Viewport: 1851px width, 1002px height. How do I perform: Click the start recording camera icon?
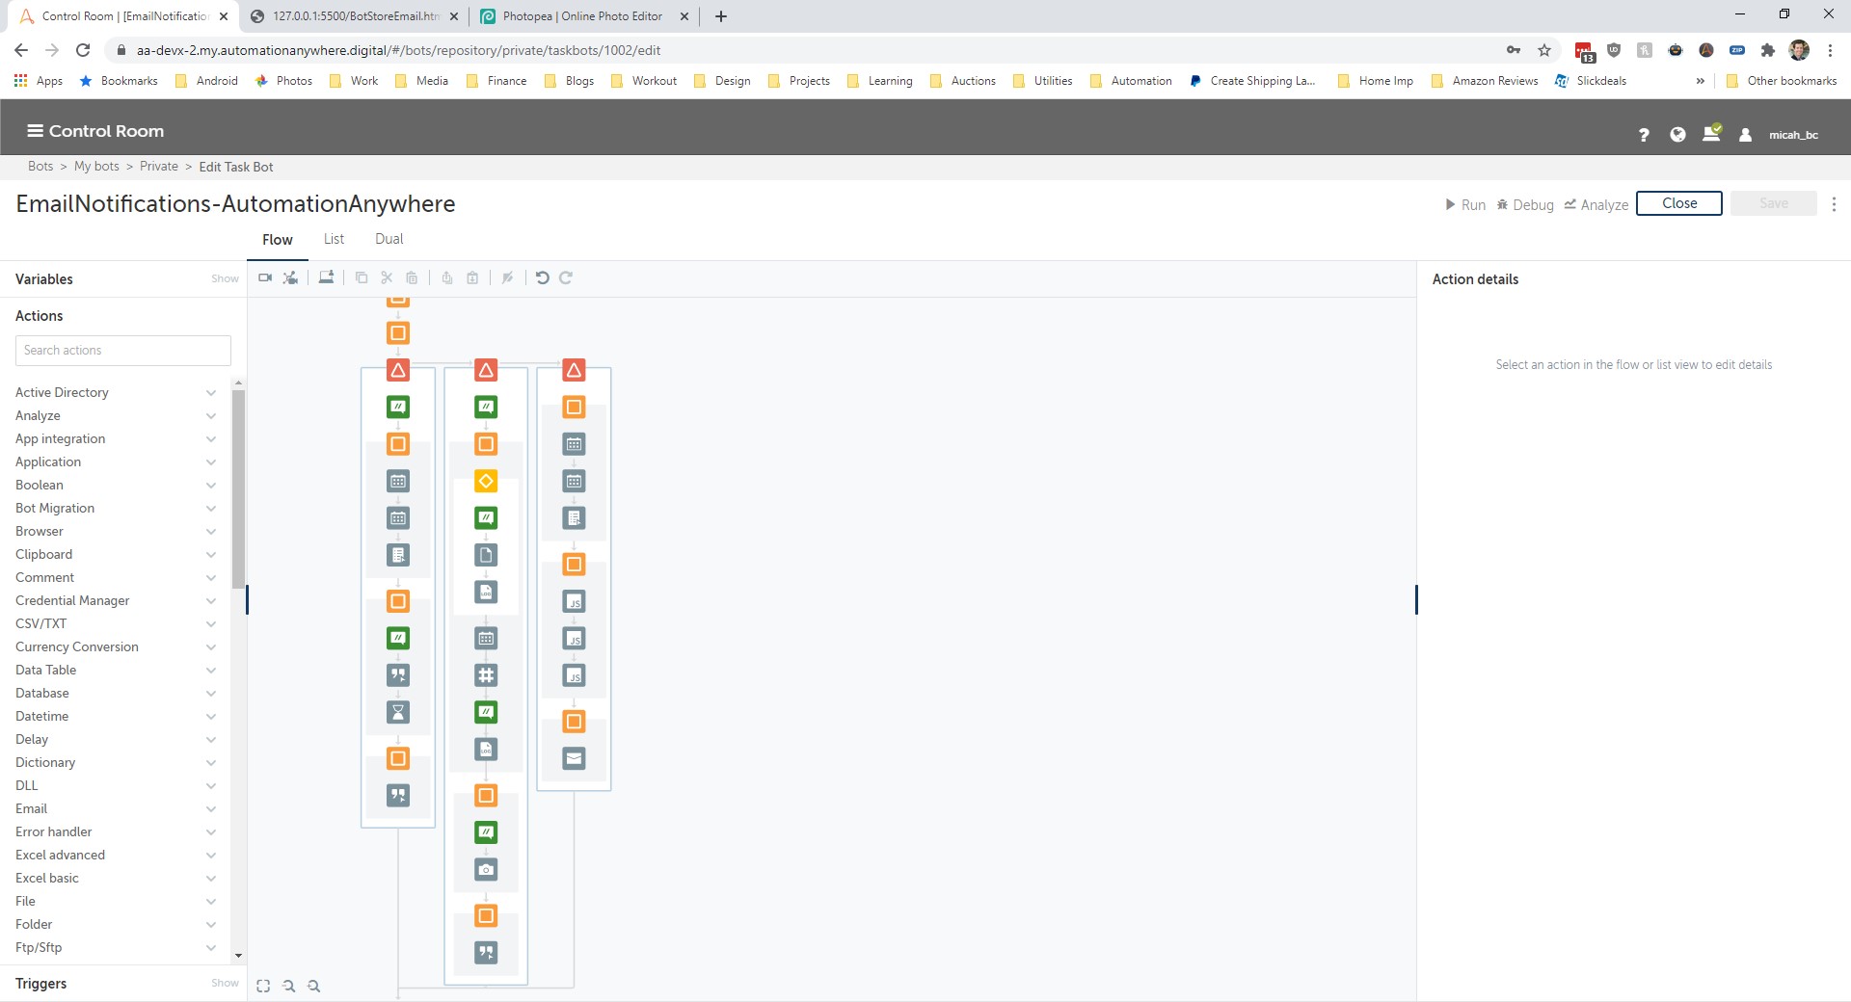tap(265, 277)
